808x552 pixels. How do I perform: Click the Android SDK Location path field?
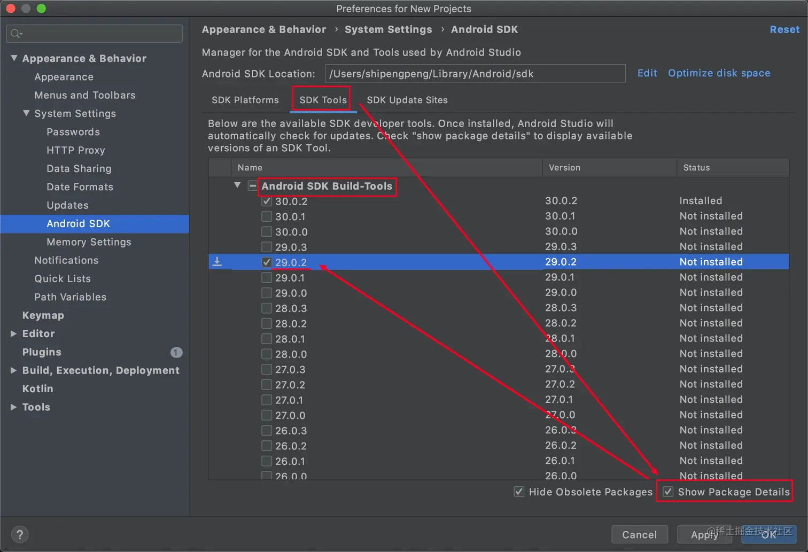pos(475,74)
